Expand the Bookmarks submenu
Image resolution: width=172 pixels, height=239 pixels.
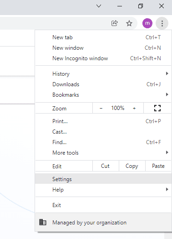[x=103, y=95]
